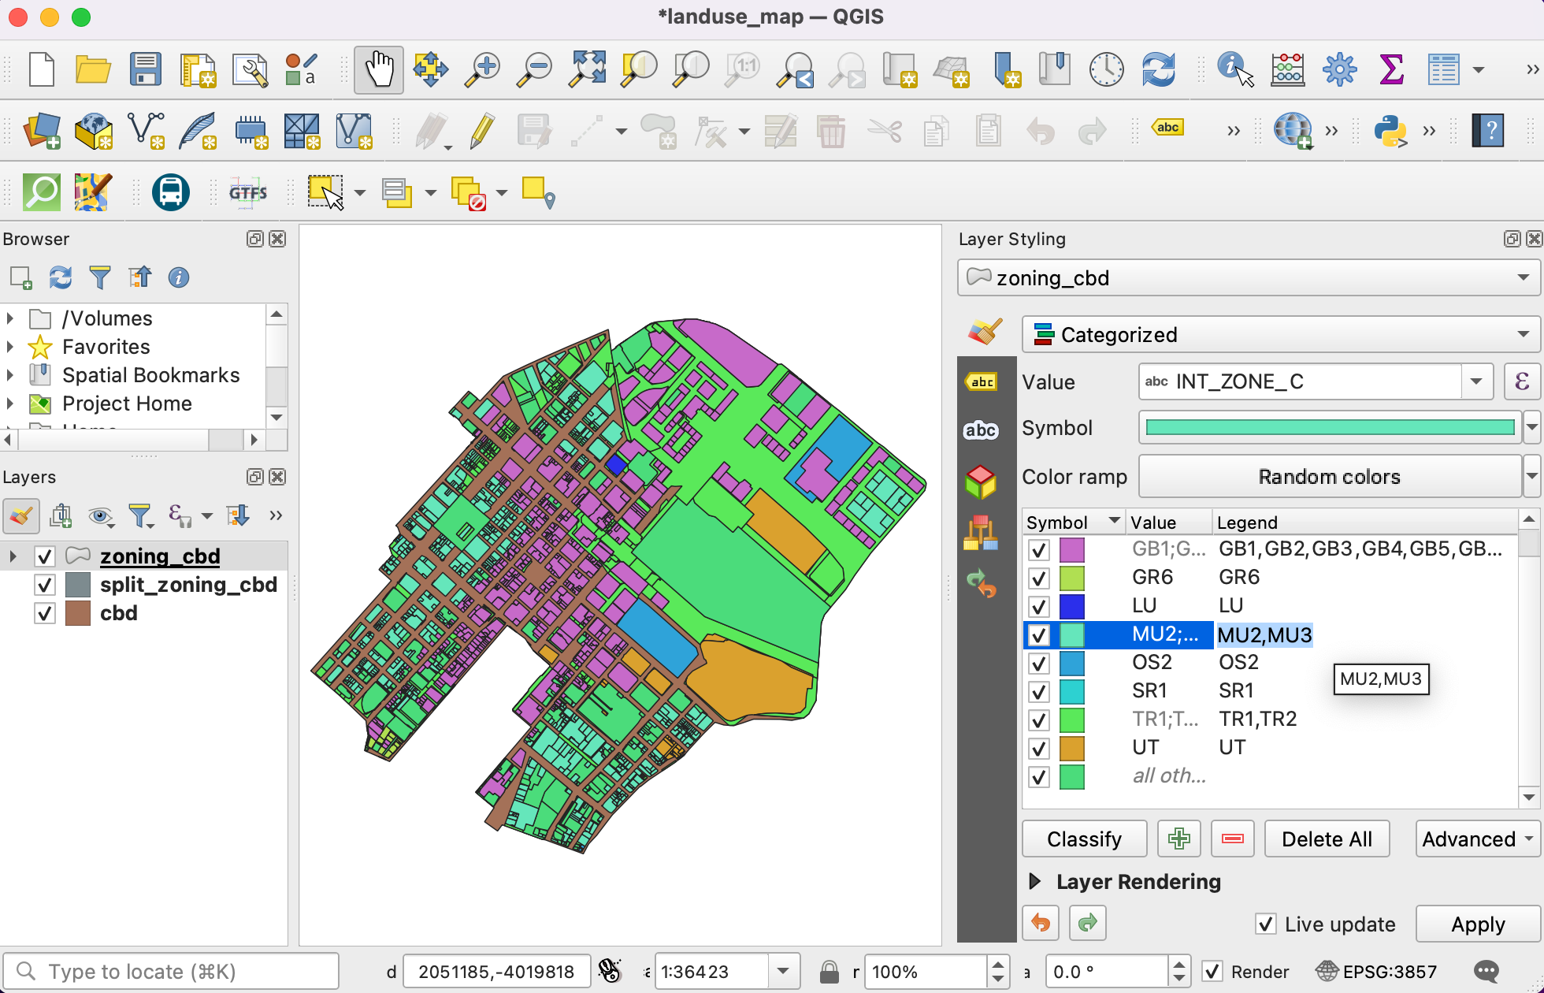The height and width of the screenshot is (993, 1544).
Task: Uncheck the GR6 category checkbox
Action: [1039, 578]
